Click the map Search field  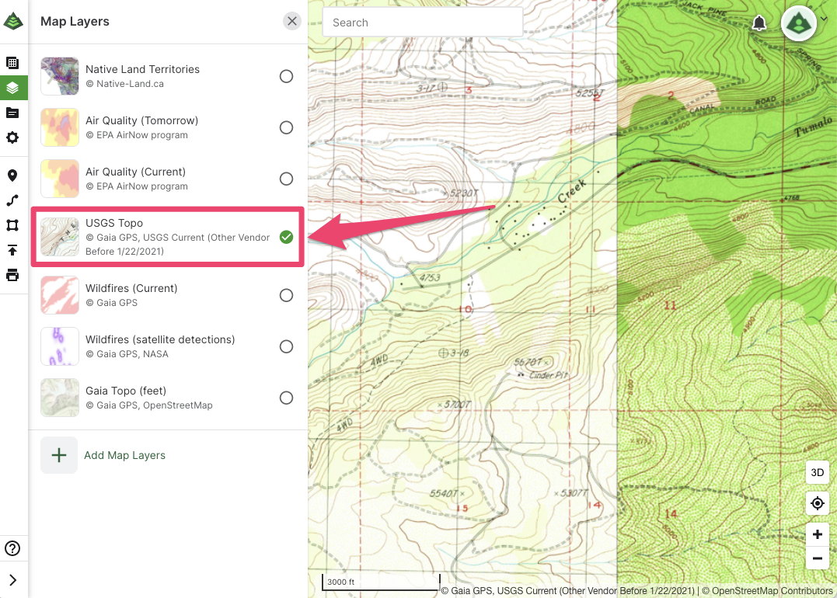coord(422,23)
